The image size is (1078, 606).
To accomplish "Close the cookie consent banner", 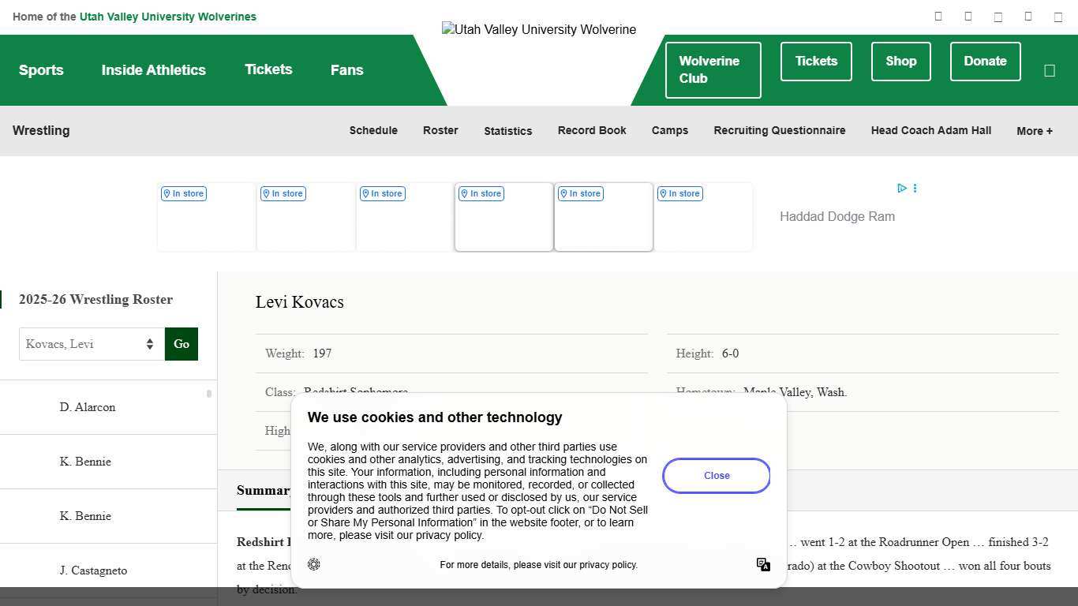I will coord(716,476).
